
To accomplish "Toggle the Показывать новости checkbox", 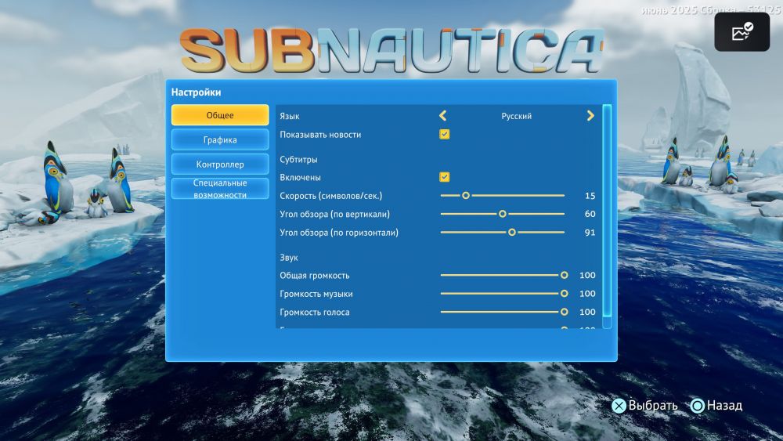I will [x=445, y=135].
